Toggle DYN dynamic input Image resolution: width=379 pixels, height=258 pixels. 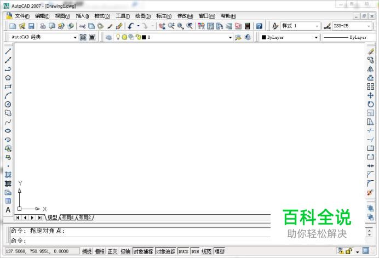tap(195, 251)
